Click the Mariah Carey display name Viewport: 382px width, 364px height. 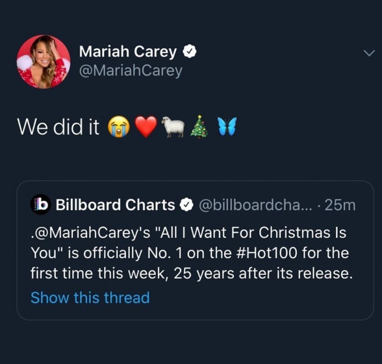(128, 52)
